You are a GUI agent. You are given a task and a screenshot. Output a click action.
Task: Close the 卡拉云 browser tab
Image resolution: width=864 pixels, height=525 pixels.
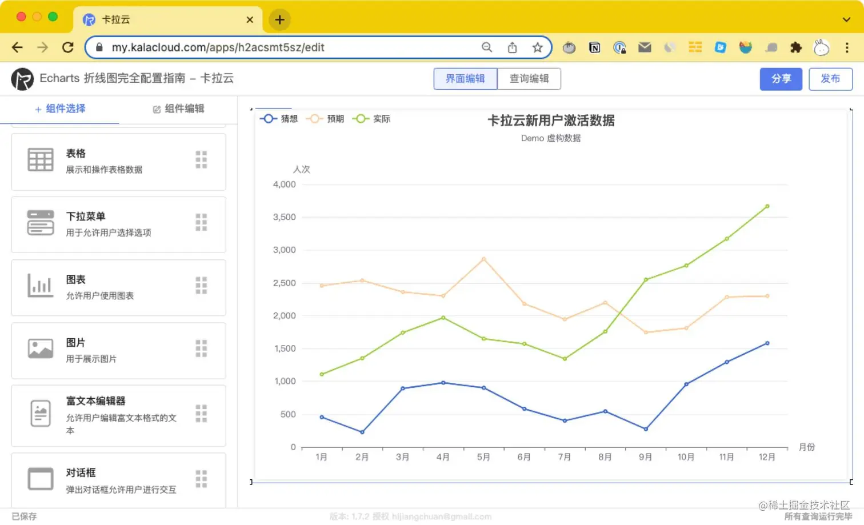[250, 19]
